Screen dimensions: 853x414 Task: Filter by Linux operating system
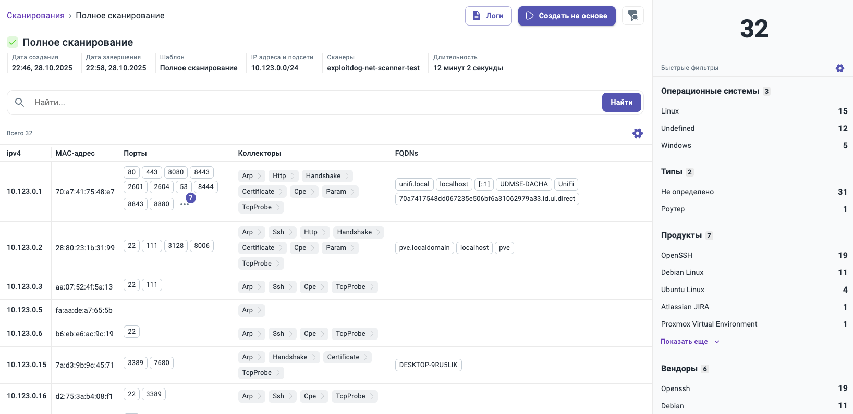click(x=670, y=111)
